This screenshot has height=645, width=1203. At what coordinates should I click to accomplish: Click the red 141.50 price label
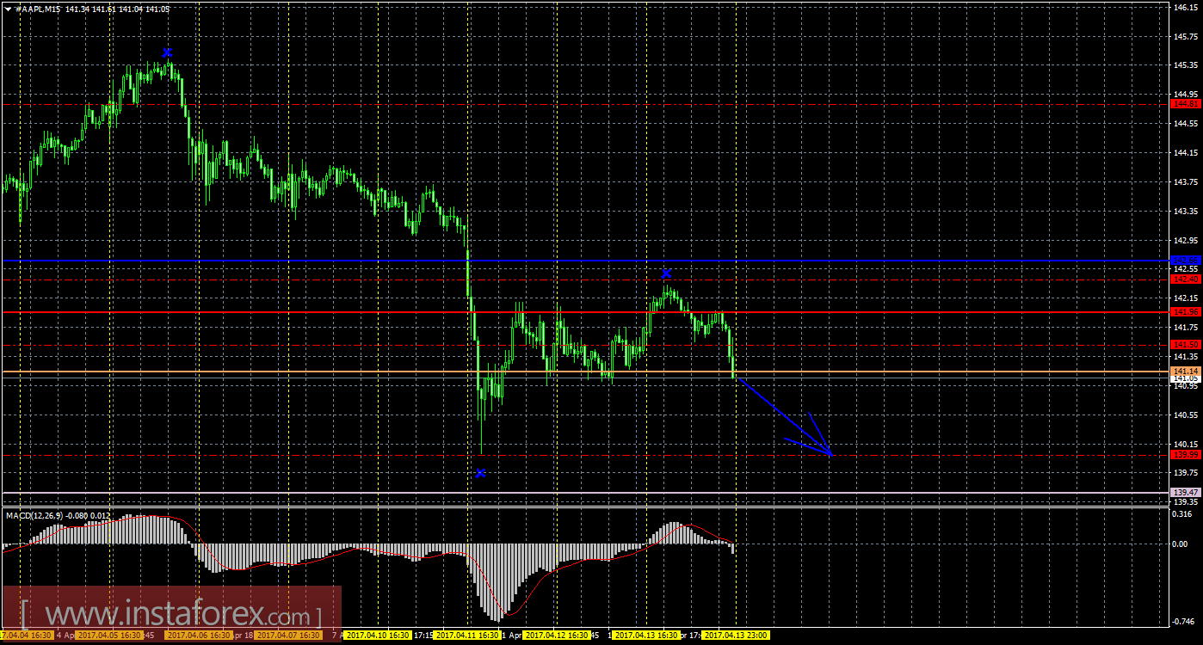(x=1185, y=344)
